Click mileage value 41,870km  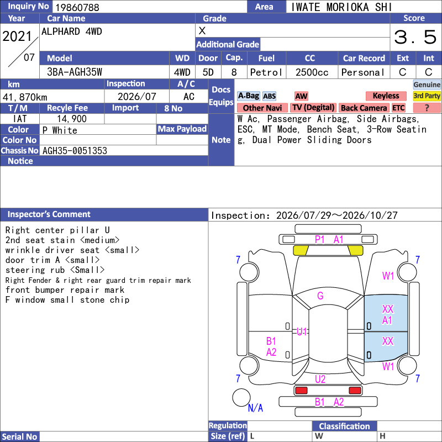[x=25, y=97]
